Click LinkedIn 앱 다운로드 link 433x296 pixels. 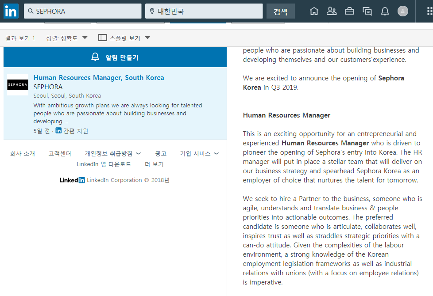pos(104,164)
